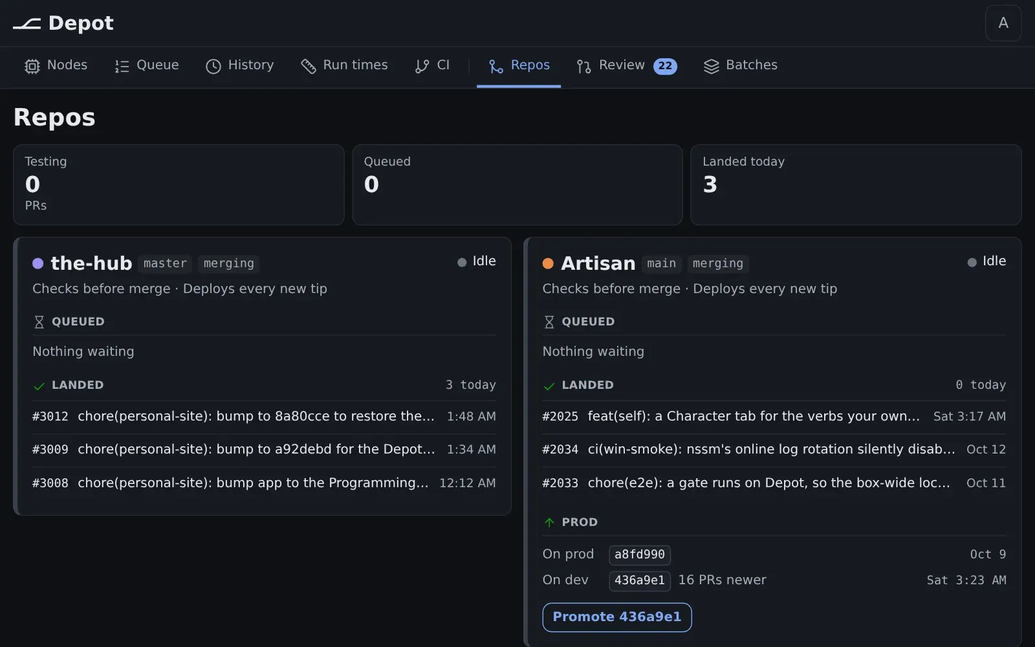Viewport: 1035px width, 647px height.
Task: Promote commit 436a9e1 to prod
Action: pos(617,617)
